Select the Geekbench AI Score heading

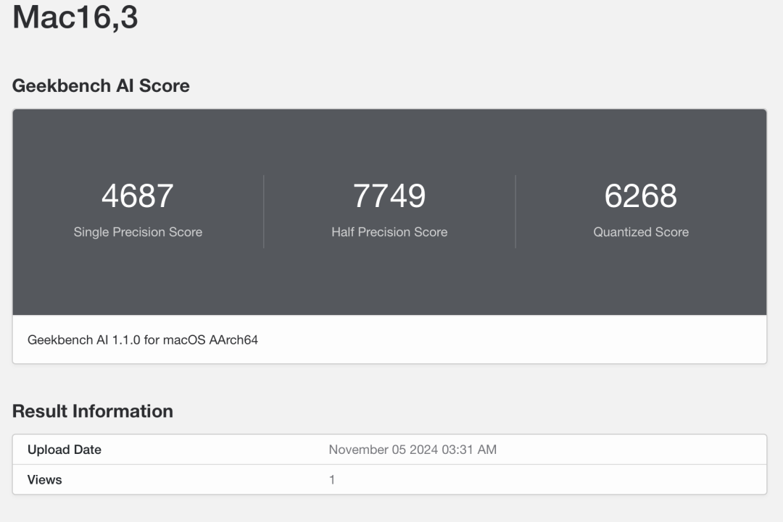(x=101, y=85)
